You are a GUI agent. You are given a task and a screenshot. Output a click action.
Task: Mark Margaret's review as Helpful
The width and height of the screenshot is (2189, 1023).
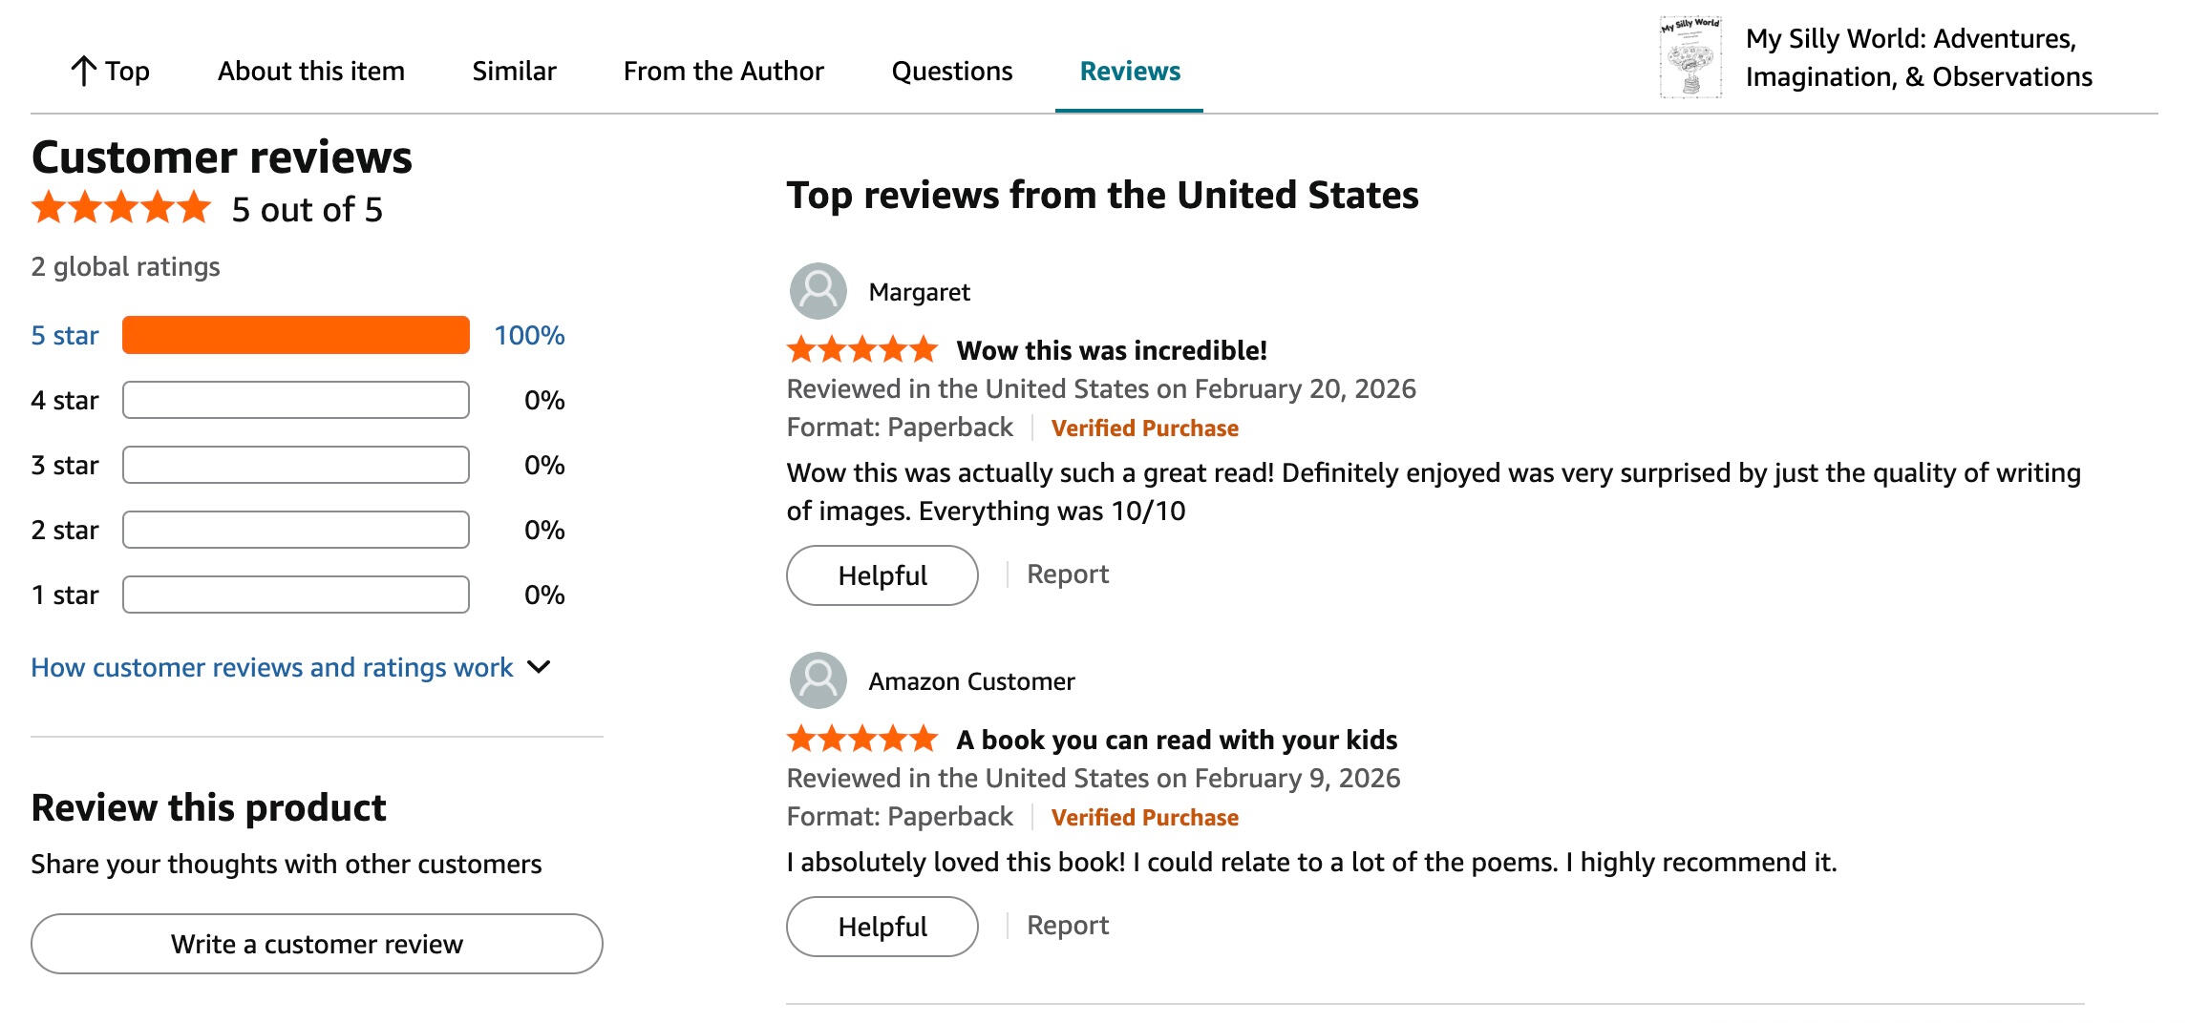882,575
